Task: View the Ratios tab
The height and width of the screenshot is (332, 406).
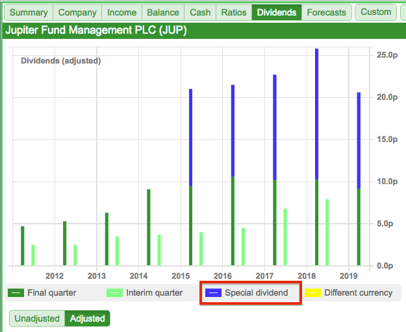Action: tap(234, 12)
